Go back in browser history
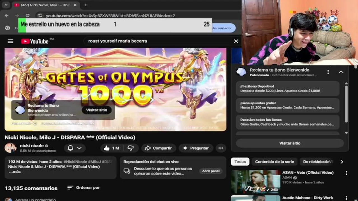 (6, 16)
